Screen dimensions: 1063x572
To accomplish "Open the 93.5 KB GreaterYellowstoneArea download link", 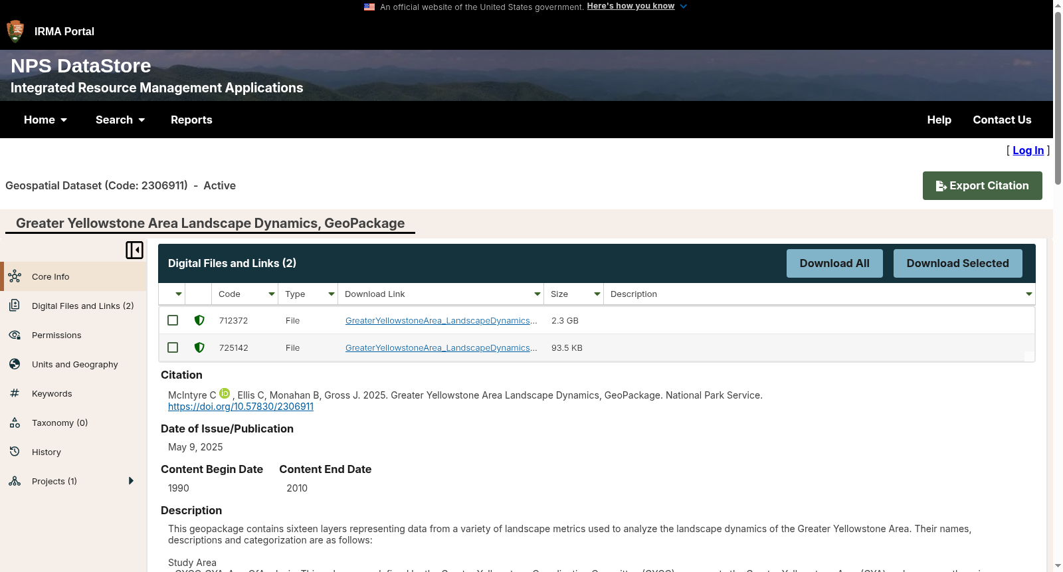I will click(x=440, y=347).
